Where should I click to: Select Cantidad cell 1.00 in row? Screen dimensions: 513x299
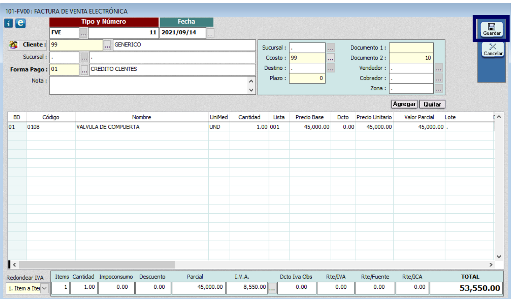249,127
